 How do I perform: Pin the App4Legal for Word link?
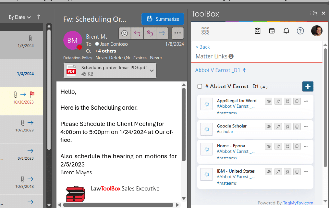[278, 101]
